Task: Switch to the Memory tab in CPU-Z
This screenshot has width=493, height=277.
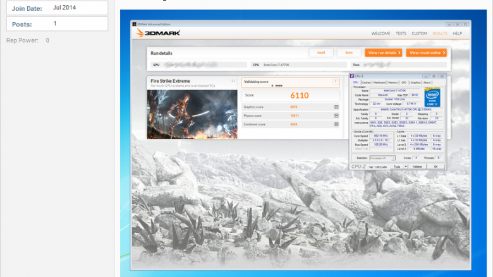Action: click(393, 83)
